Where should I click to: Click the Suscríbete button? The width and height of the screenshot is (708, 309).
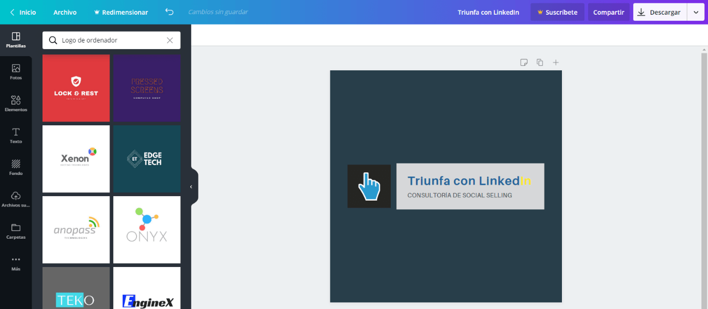pyautogui.click(x=557, y=12)
